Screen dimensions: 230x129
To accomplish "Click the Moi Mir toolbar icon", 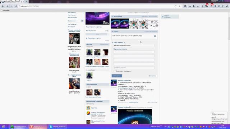I will (219, 6).
